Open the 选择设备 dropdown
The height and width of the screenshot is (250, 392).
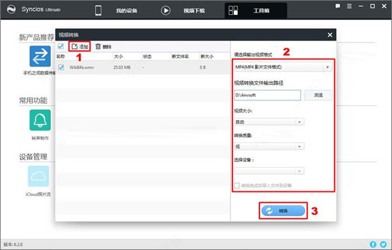point(269,171)
